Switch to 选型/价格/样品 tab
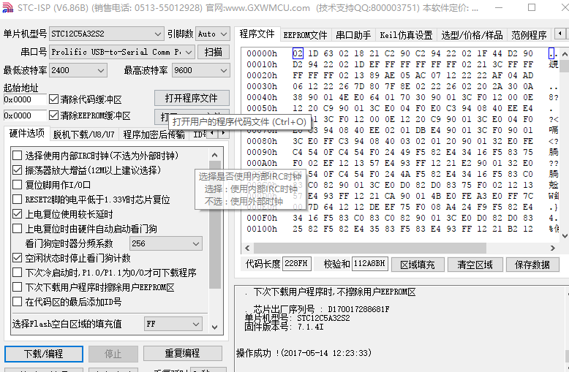 click(x=472, y=35)
